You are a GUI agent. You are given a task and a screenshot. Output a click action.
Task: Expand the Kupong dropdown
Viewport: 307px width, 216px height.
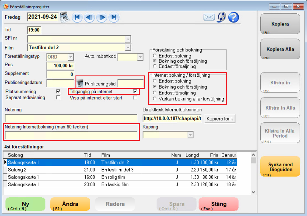tap(190, 135)
